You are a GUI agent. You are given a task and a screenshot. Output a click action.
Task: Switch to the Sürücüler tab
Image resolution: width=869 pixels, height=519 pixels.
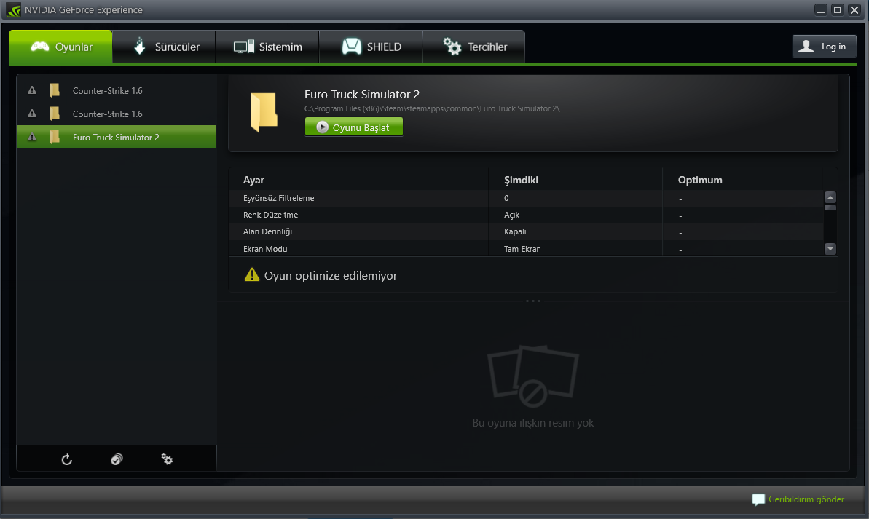[x=164, y=47]
